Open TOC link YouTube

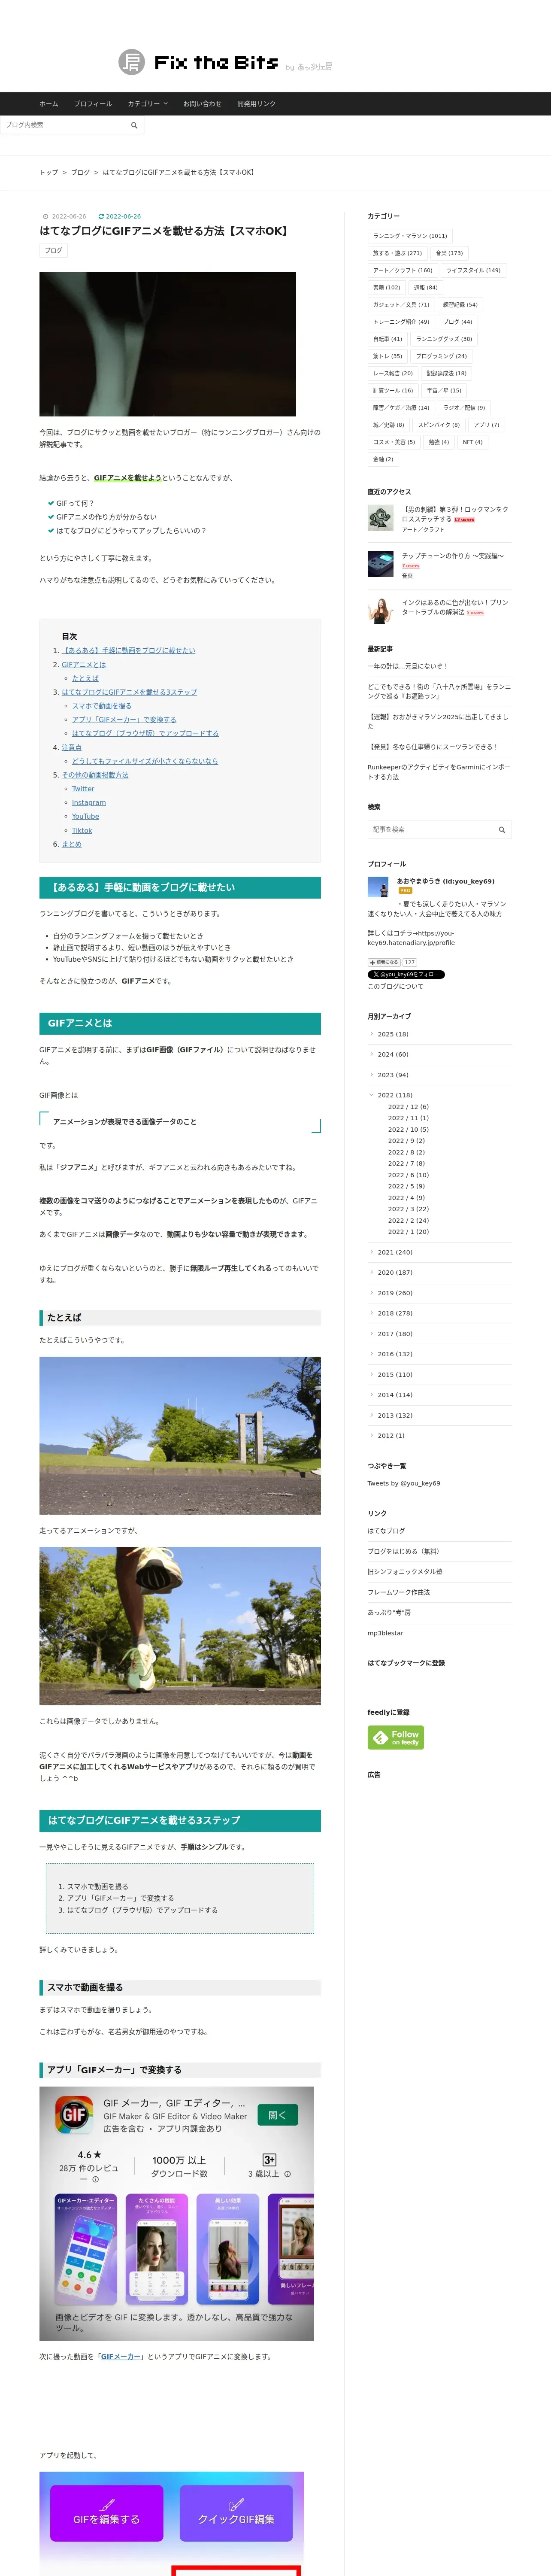86,816
